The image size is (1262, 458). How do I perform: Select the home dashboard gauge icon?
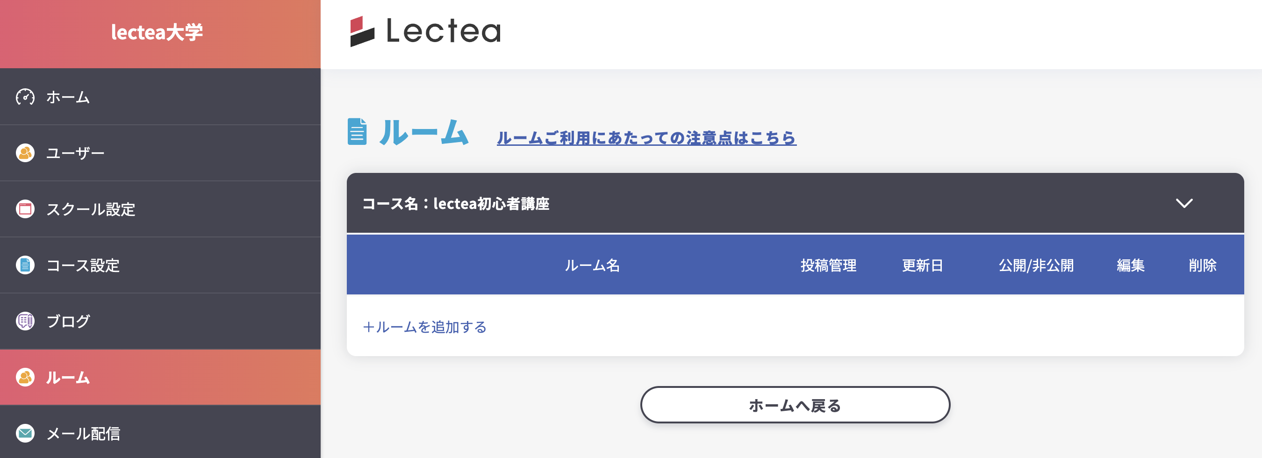[x=25, y=97]
